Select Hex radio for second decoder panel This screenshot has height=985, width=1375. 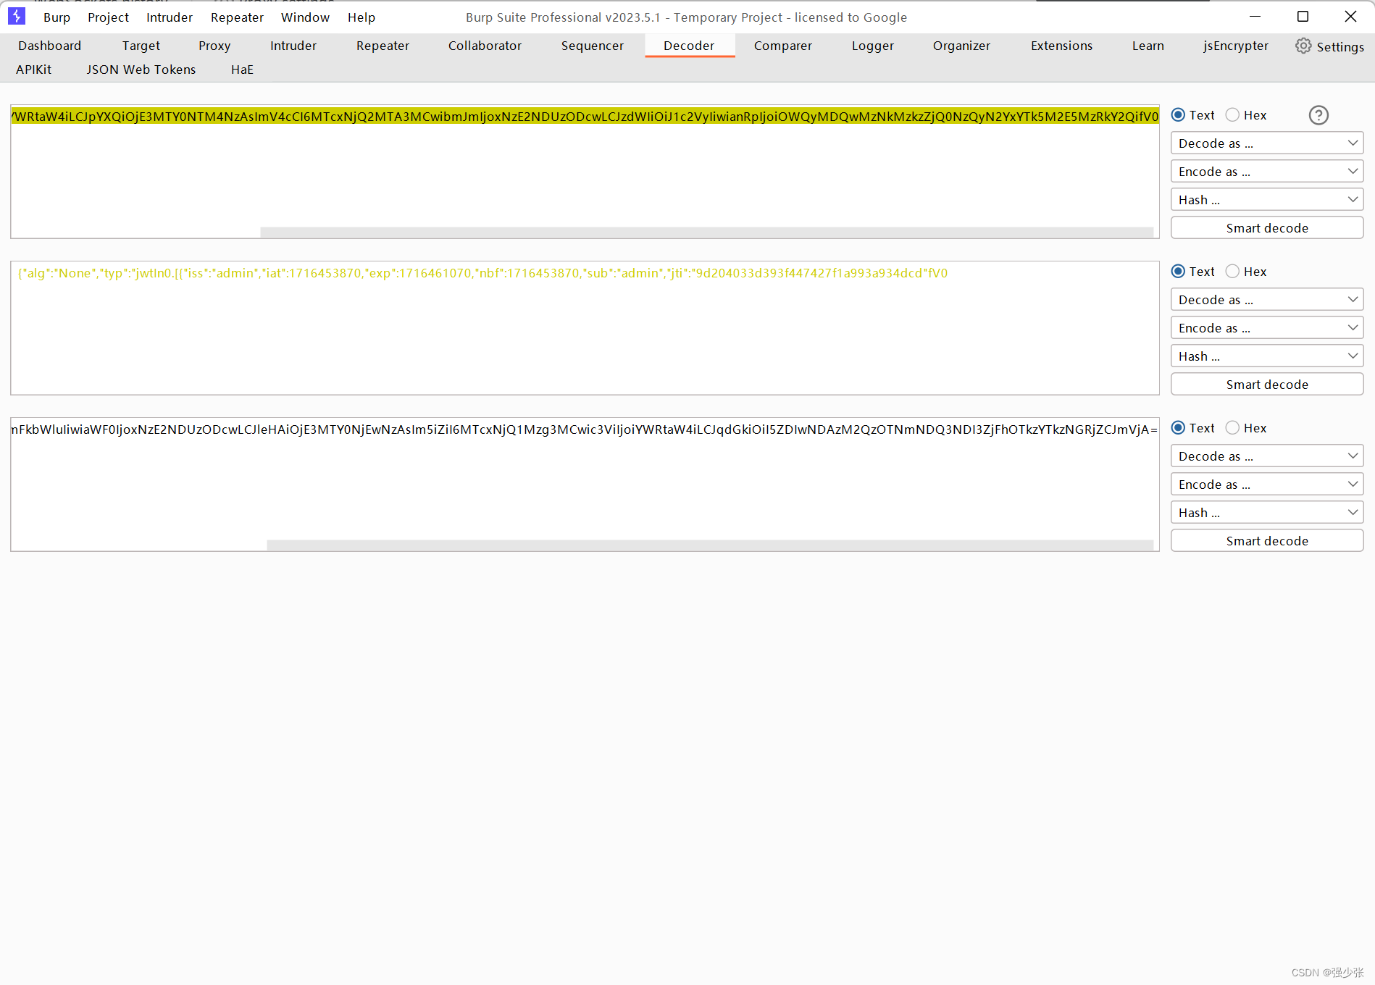coord(1232,272)
